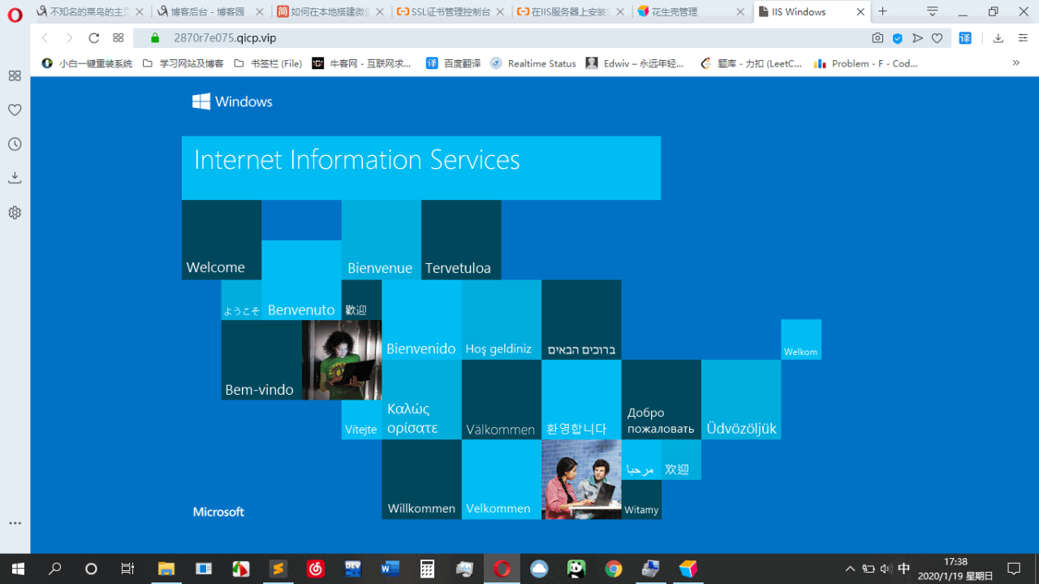Click the Bienvenue tile
Viewport: 1039px width, 584px height.
pos(382,240)
